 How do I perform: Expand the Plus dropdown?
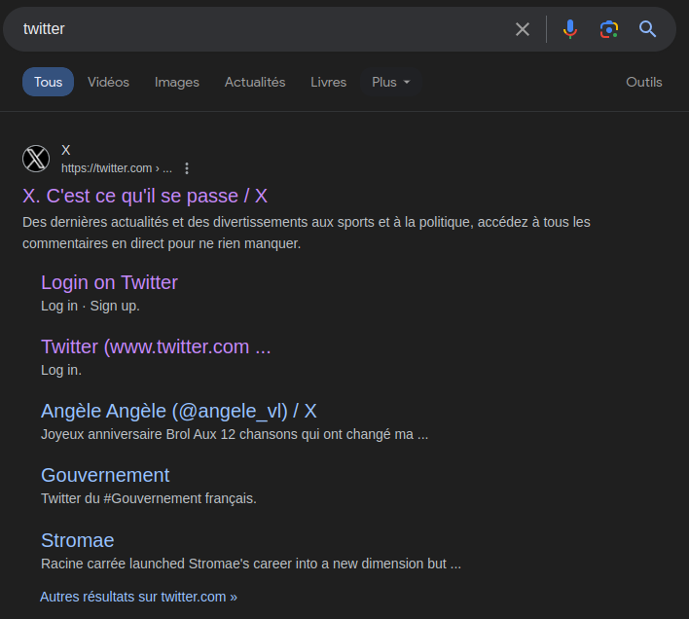[390, 82]
